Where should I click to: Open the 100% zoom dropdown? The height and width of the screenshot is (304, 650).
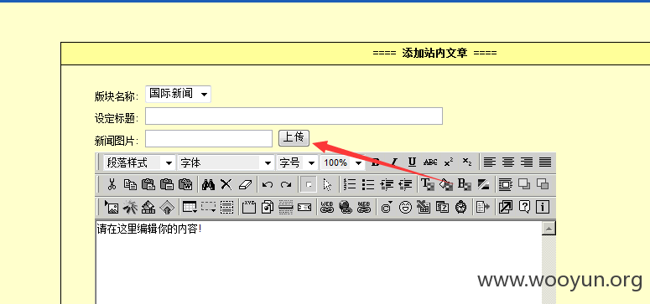(x=342, y=162)
